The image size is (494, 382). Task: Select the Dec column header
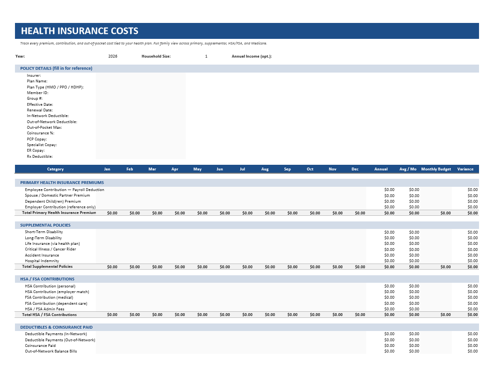355,169
